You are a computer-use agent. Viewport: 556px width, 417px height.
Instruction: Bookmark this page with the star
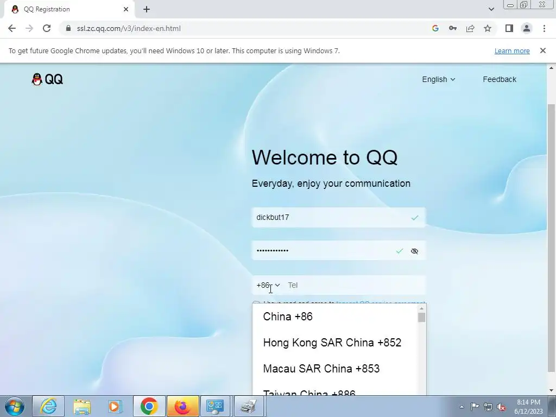pos(488,28)
